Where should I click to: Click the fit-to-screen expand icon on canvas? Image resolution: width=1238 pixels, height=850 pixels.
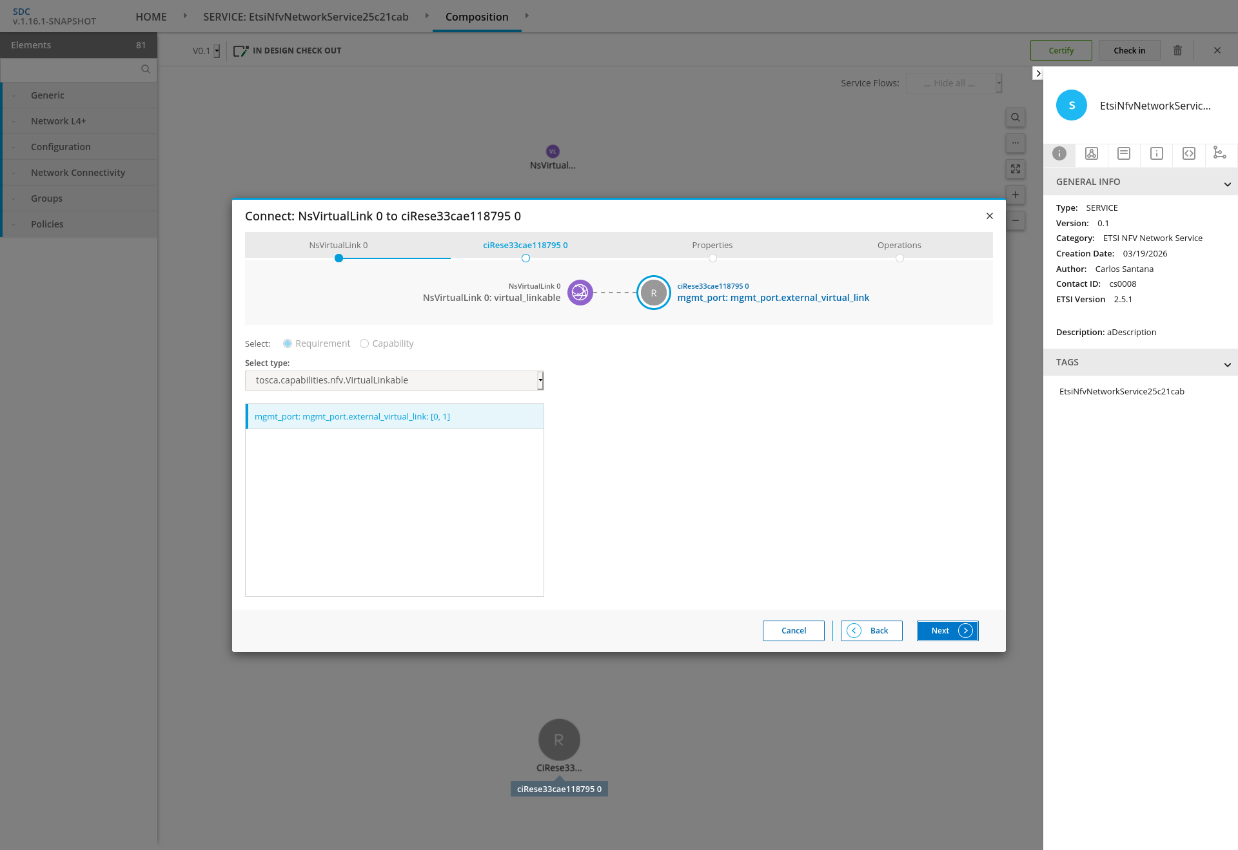point(1016,169)
